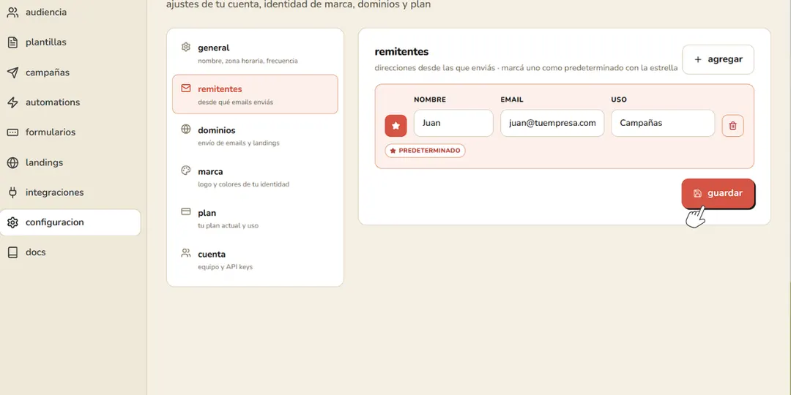Click the general gear icon in settings list
The width and height of the screenshot is (791, 395).
185,47
